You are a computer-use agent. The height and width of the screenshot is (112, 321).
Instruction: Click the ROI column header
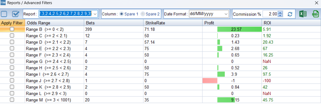[291, 23]
